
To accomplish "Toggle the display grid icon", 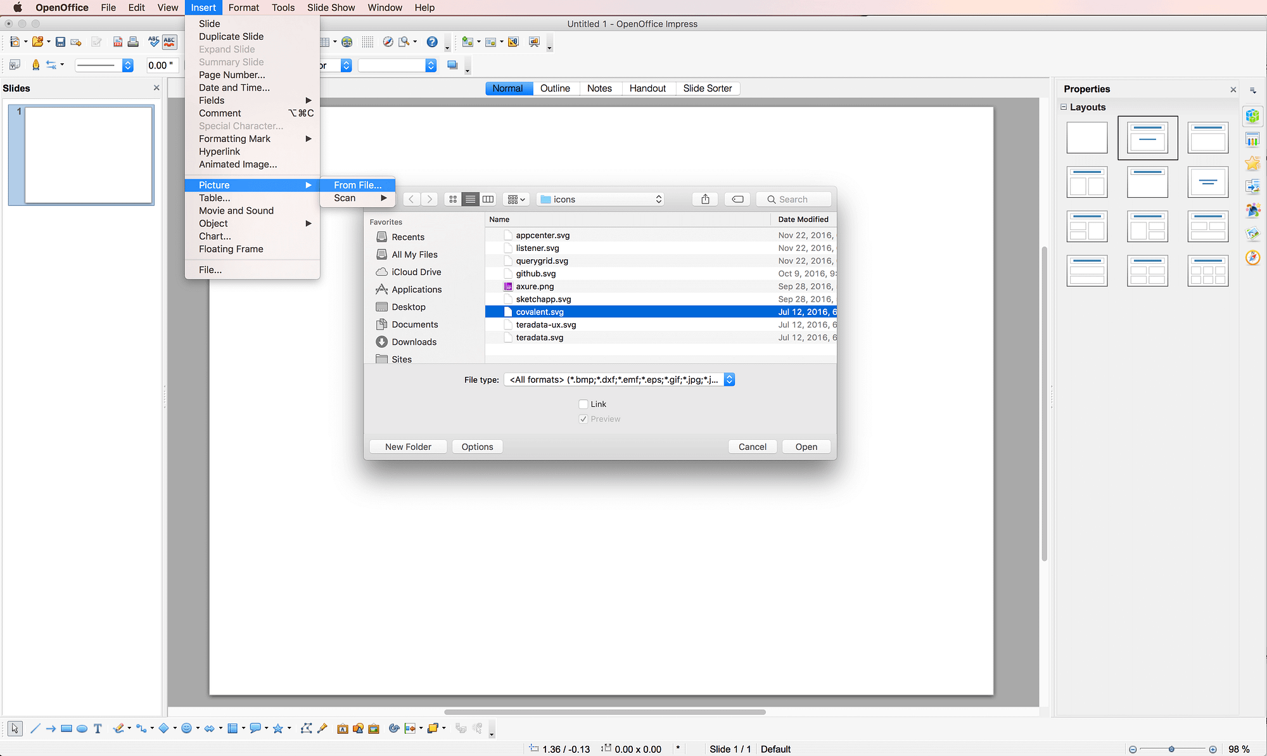I will click(367, 42).
